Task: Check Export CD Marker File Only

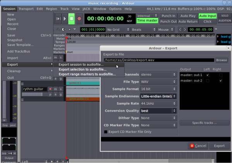Action: click(x=106, y=132)
